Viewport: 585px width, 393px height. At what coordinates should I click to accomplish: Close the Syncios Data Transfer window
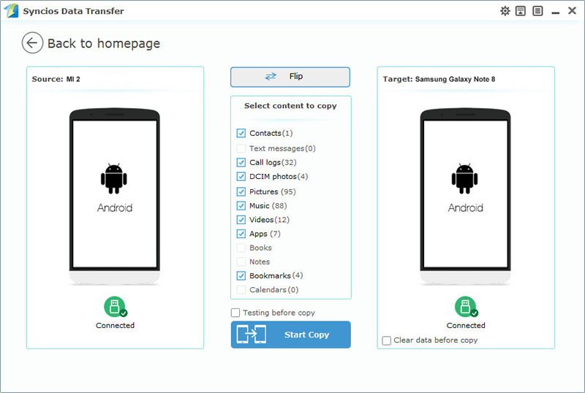tap(573, 11)
